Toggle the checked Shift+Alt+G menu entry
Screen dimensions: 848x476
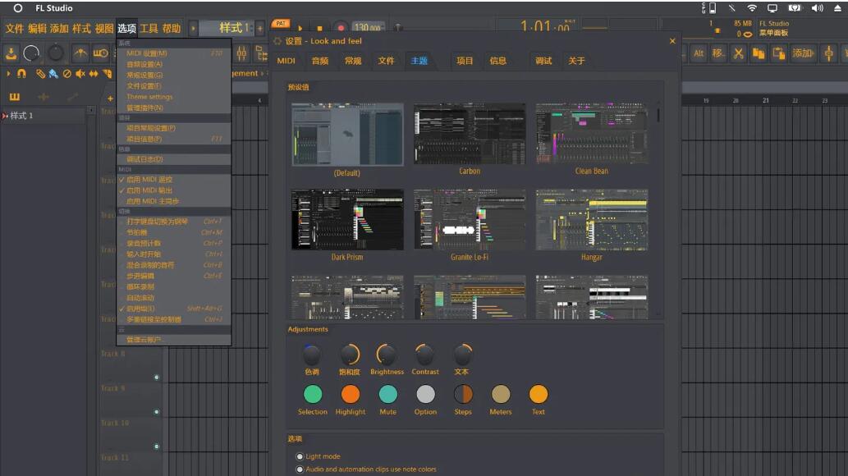click(x=173, y=309)
